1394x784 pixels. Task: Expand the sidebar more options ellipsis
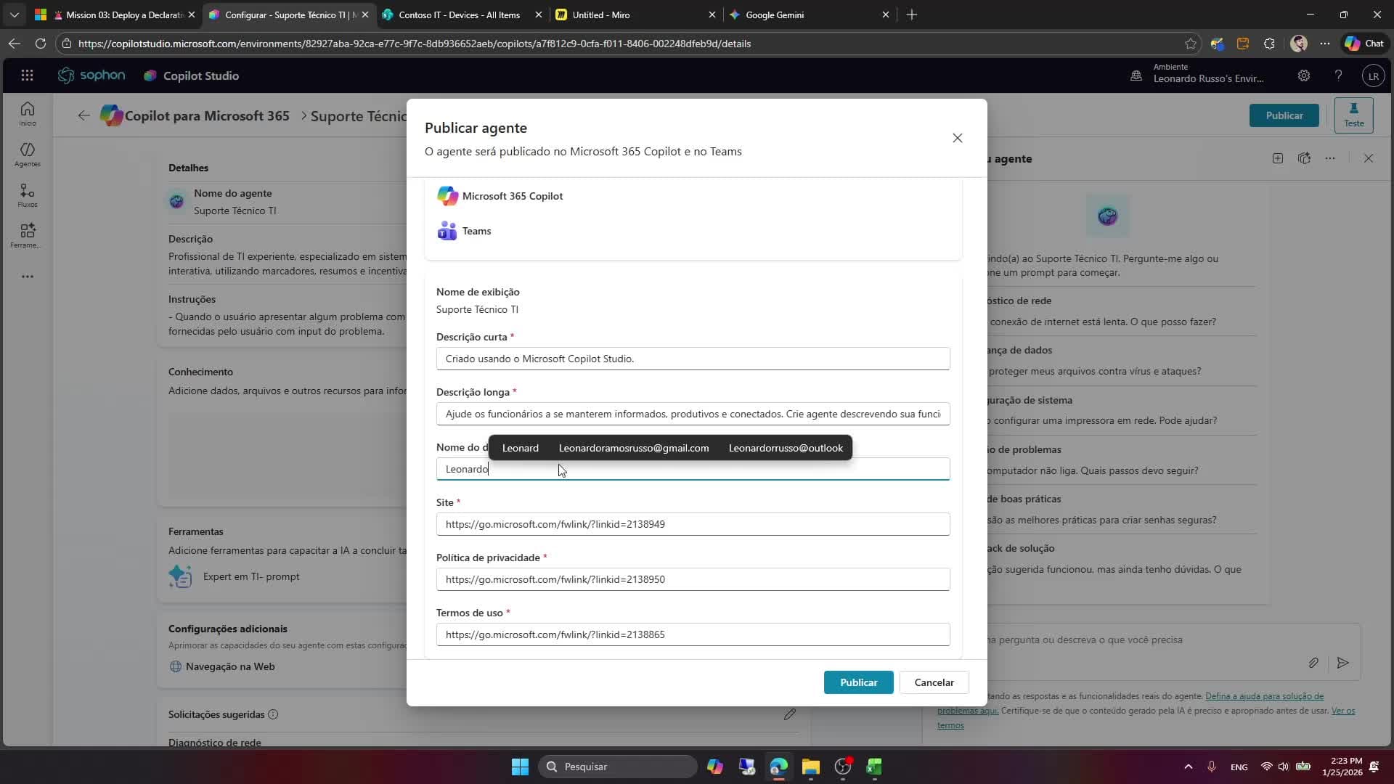27,277
